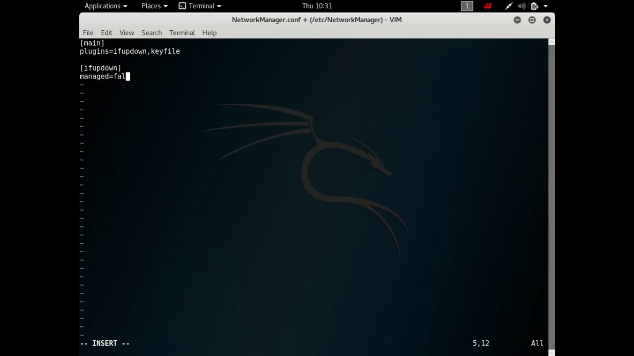Expand the Places dropdown in the top panel

pyautogui.click(x=155, y=6)
